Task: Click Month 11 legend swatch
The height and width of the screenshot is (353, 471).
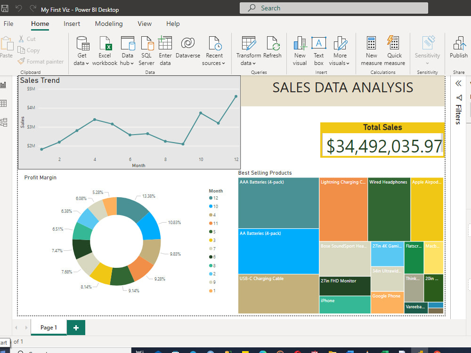Action: tap(211, 223)
